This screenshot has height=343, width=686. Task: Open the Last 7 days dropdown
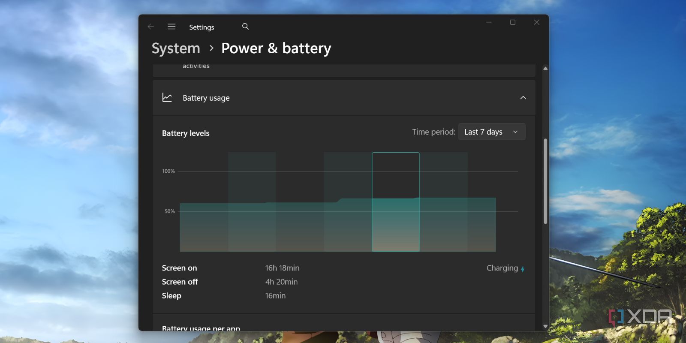[492, 132]
